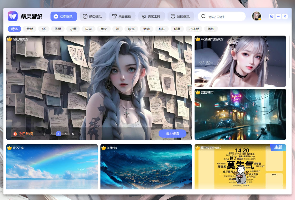Go to hot-list page 4
Image resolution: width=295 pixels, height=200 pixels.
(x=66, y=134)
